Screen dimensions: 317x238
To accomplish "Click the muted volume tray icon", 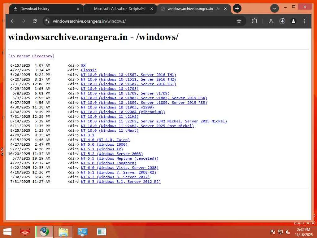I will [288, 232].
